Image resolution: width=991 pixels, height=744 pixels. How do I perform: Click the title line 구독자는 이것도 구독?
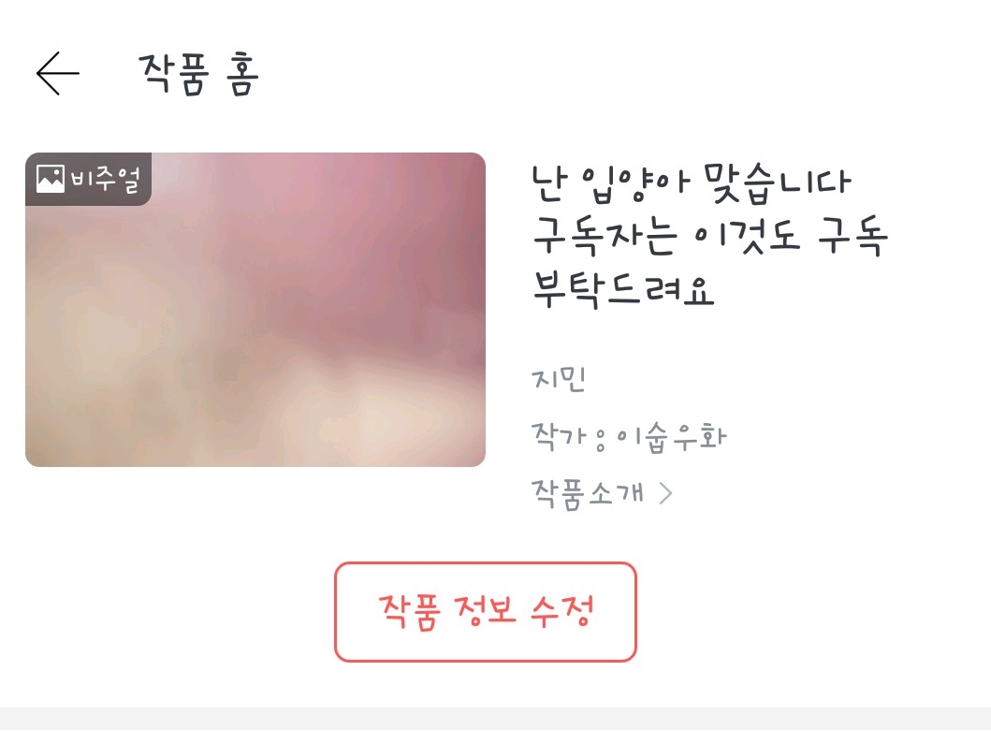pyautogui.click(x=709, y=236)
